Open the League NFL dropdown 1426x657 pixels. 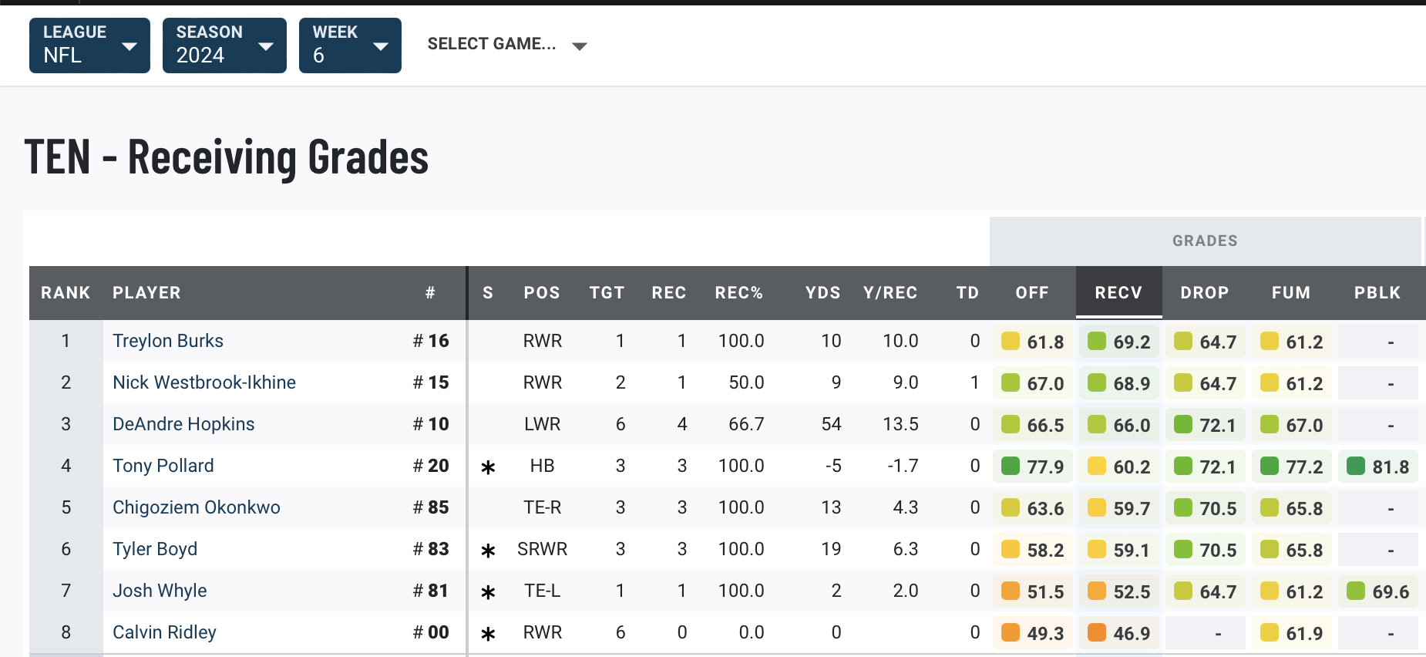click(89, 45)
